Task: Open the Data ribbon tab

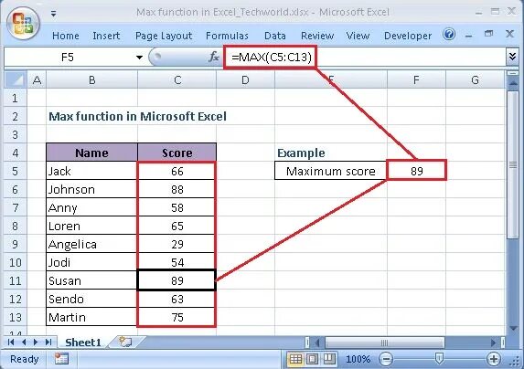Action: coord(274,36)
